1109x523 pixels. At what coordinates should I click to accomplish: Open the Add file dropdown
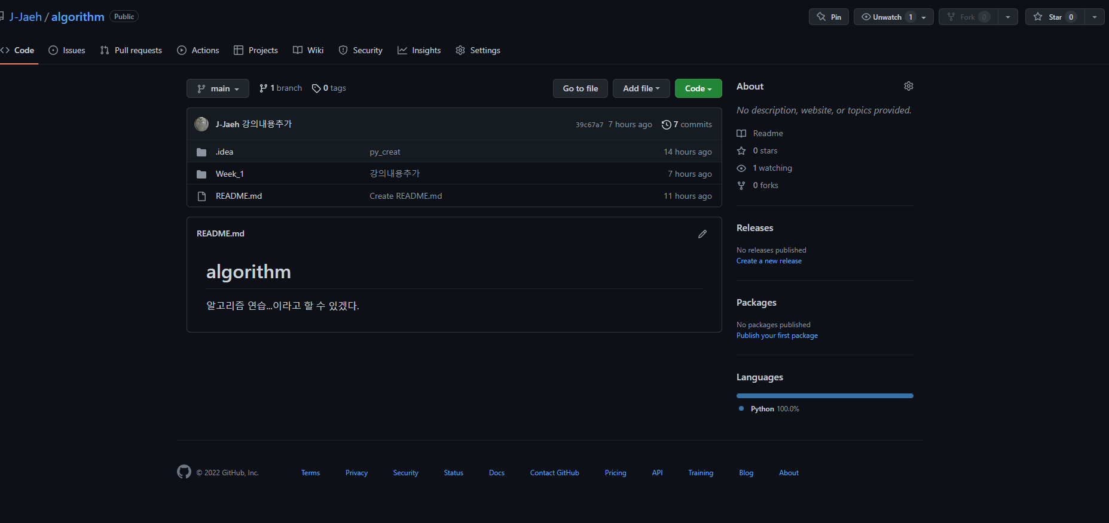(641, 88)
